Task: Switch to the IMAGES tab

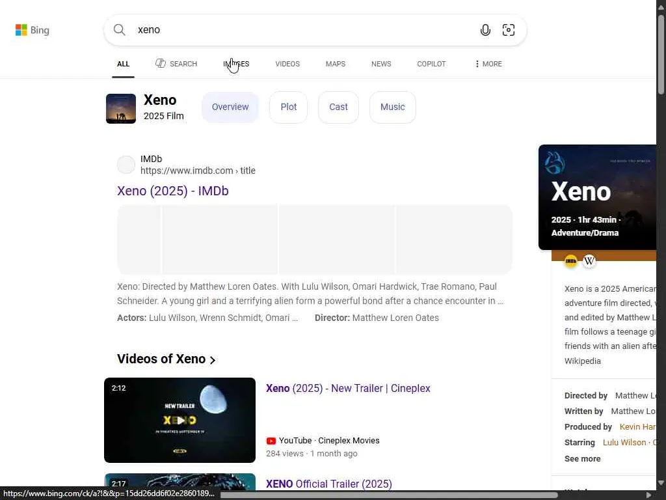Action: [236, 64]
